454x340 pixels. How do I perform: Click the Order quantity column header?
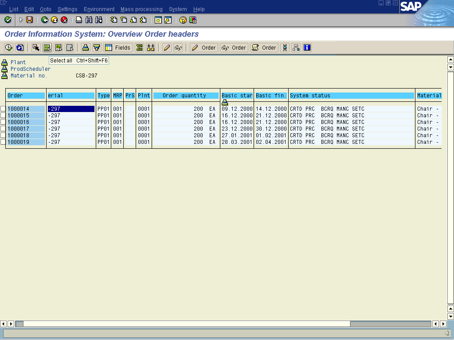pyautogui.click(x=186, y=96)
